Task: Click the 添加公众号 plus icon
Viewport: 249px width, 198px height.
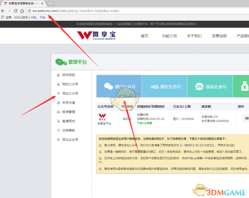Action: (x=58, y=93)
